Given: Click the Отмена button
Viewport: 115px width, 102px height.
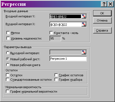Looking at the screenshot, I should click(102, 20).
